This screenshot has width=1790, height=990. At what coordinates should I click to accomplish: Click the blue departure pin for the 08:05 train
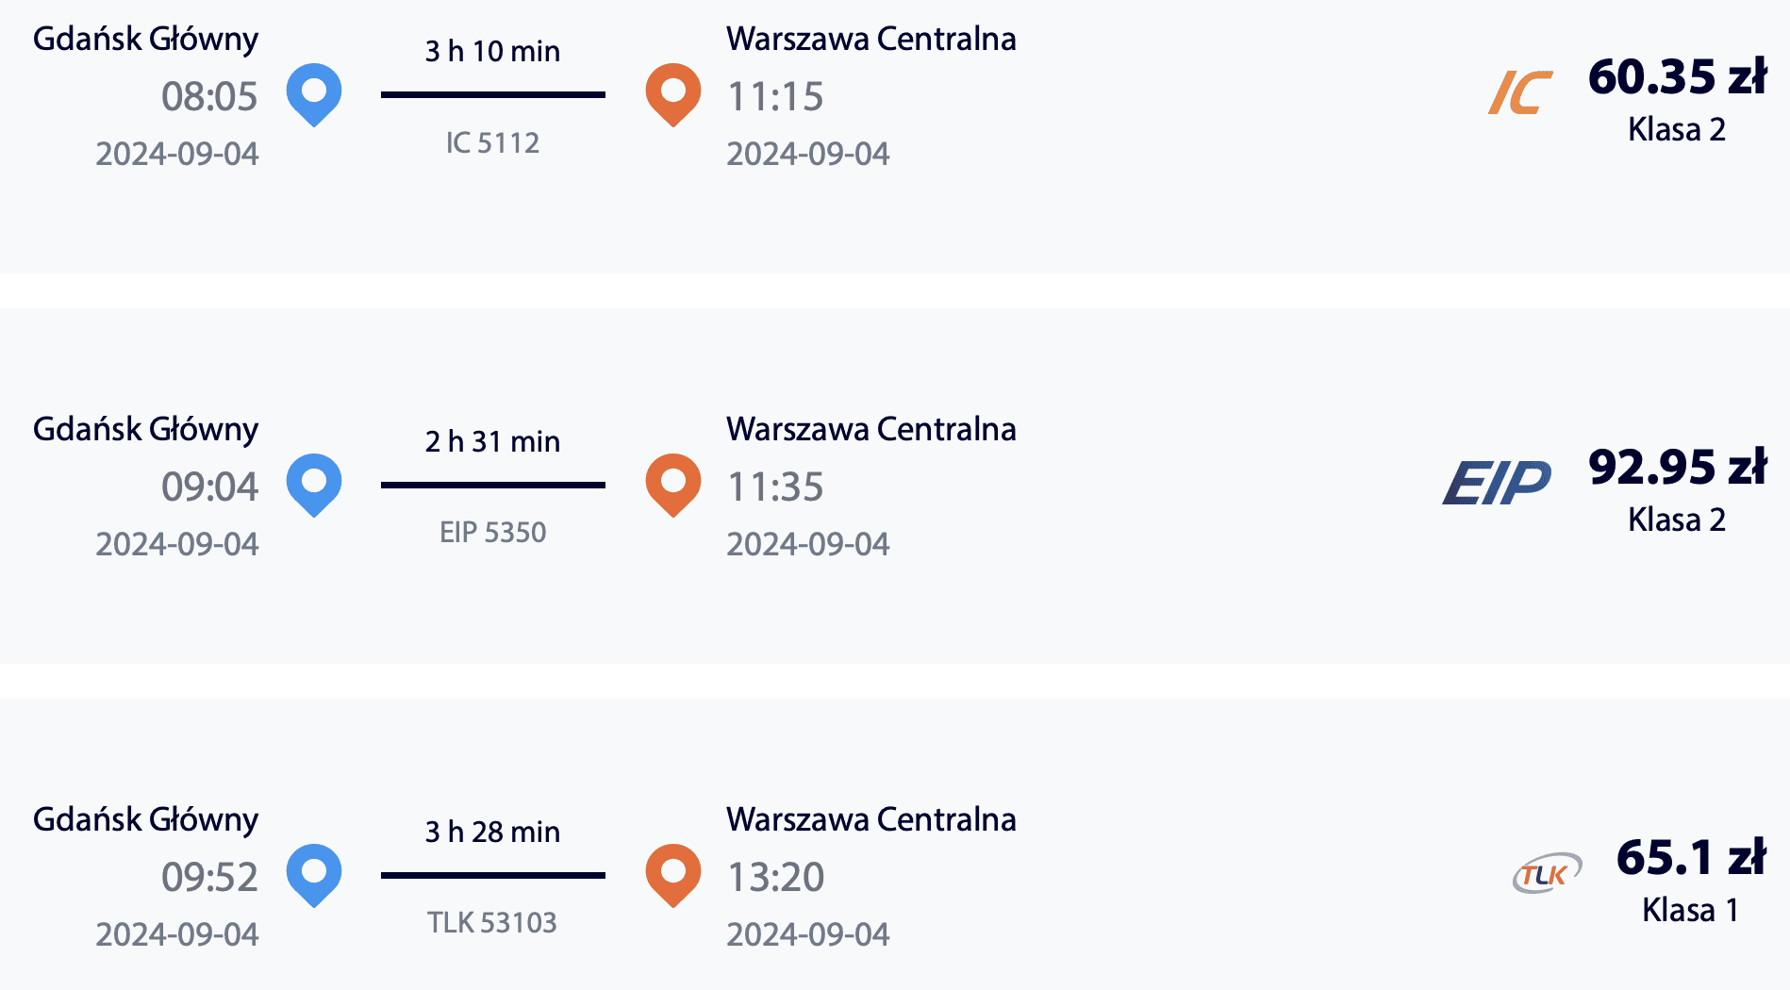(x=316, y=91)
